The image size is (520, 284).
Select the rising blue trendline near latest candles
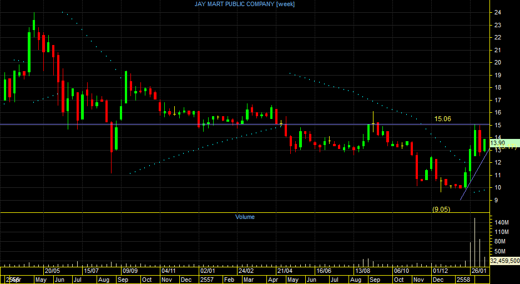[x=475, y=175]
